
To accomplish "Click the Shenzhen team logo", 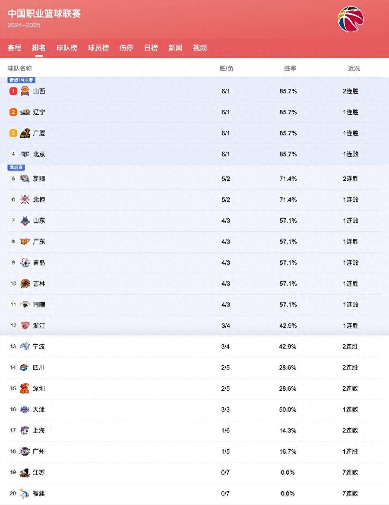I will (x=25, y=388).
